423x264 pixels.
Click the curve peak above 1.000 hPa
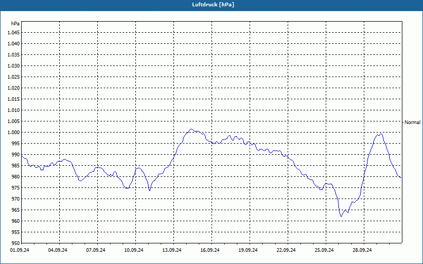pos(191,129)
